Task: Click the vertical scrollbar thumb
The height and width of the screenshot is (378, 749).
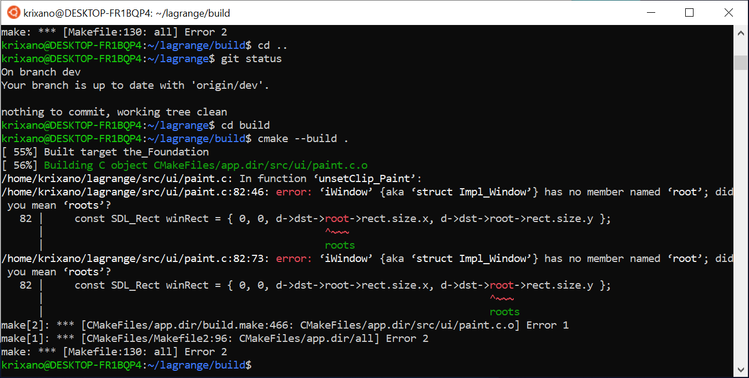Action: 740,62
